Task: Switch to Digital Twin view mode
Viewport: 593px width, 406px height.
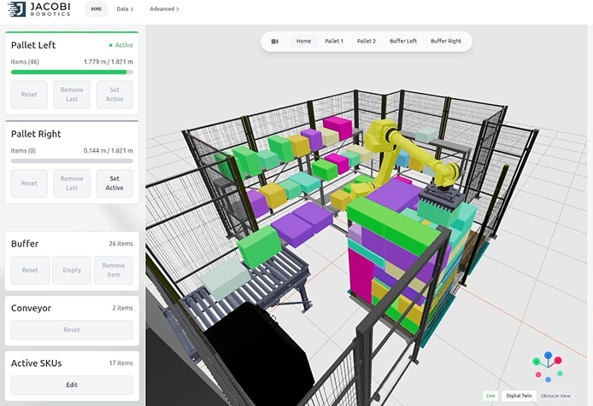Action: (519, 396)
